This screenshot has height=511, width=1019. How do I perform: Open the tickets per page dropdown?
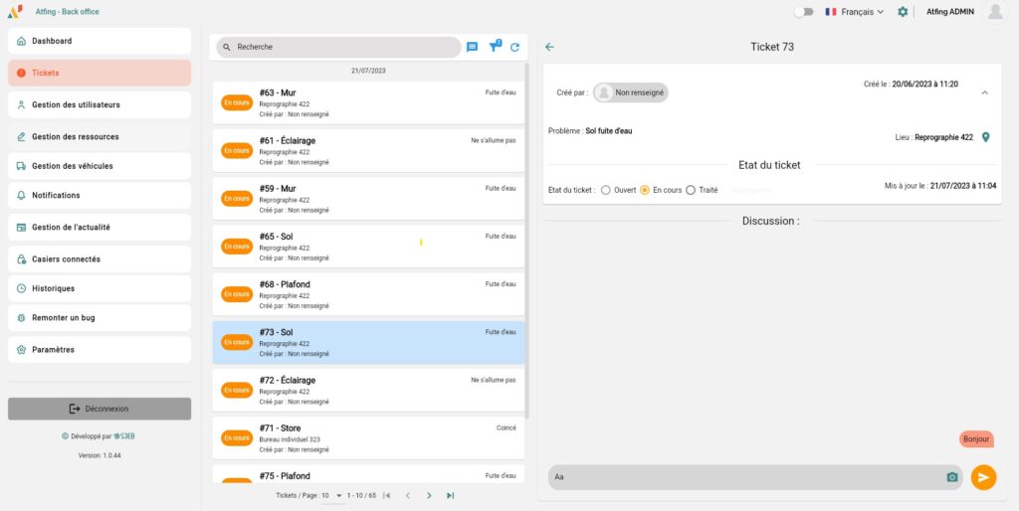338,495
